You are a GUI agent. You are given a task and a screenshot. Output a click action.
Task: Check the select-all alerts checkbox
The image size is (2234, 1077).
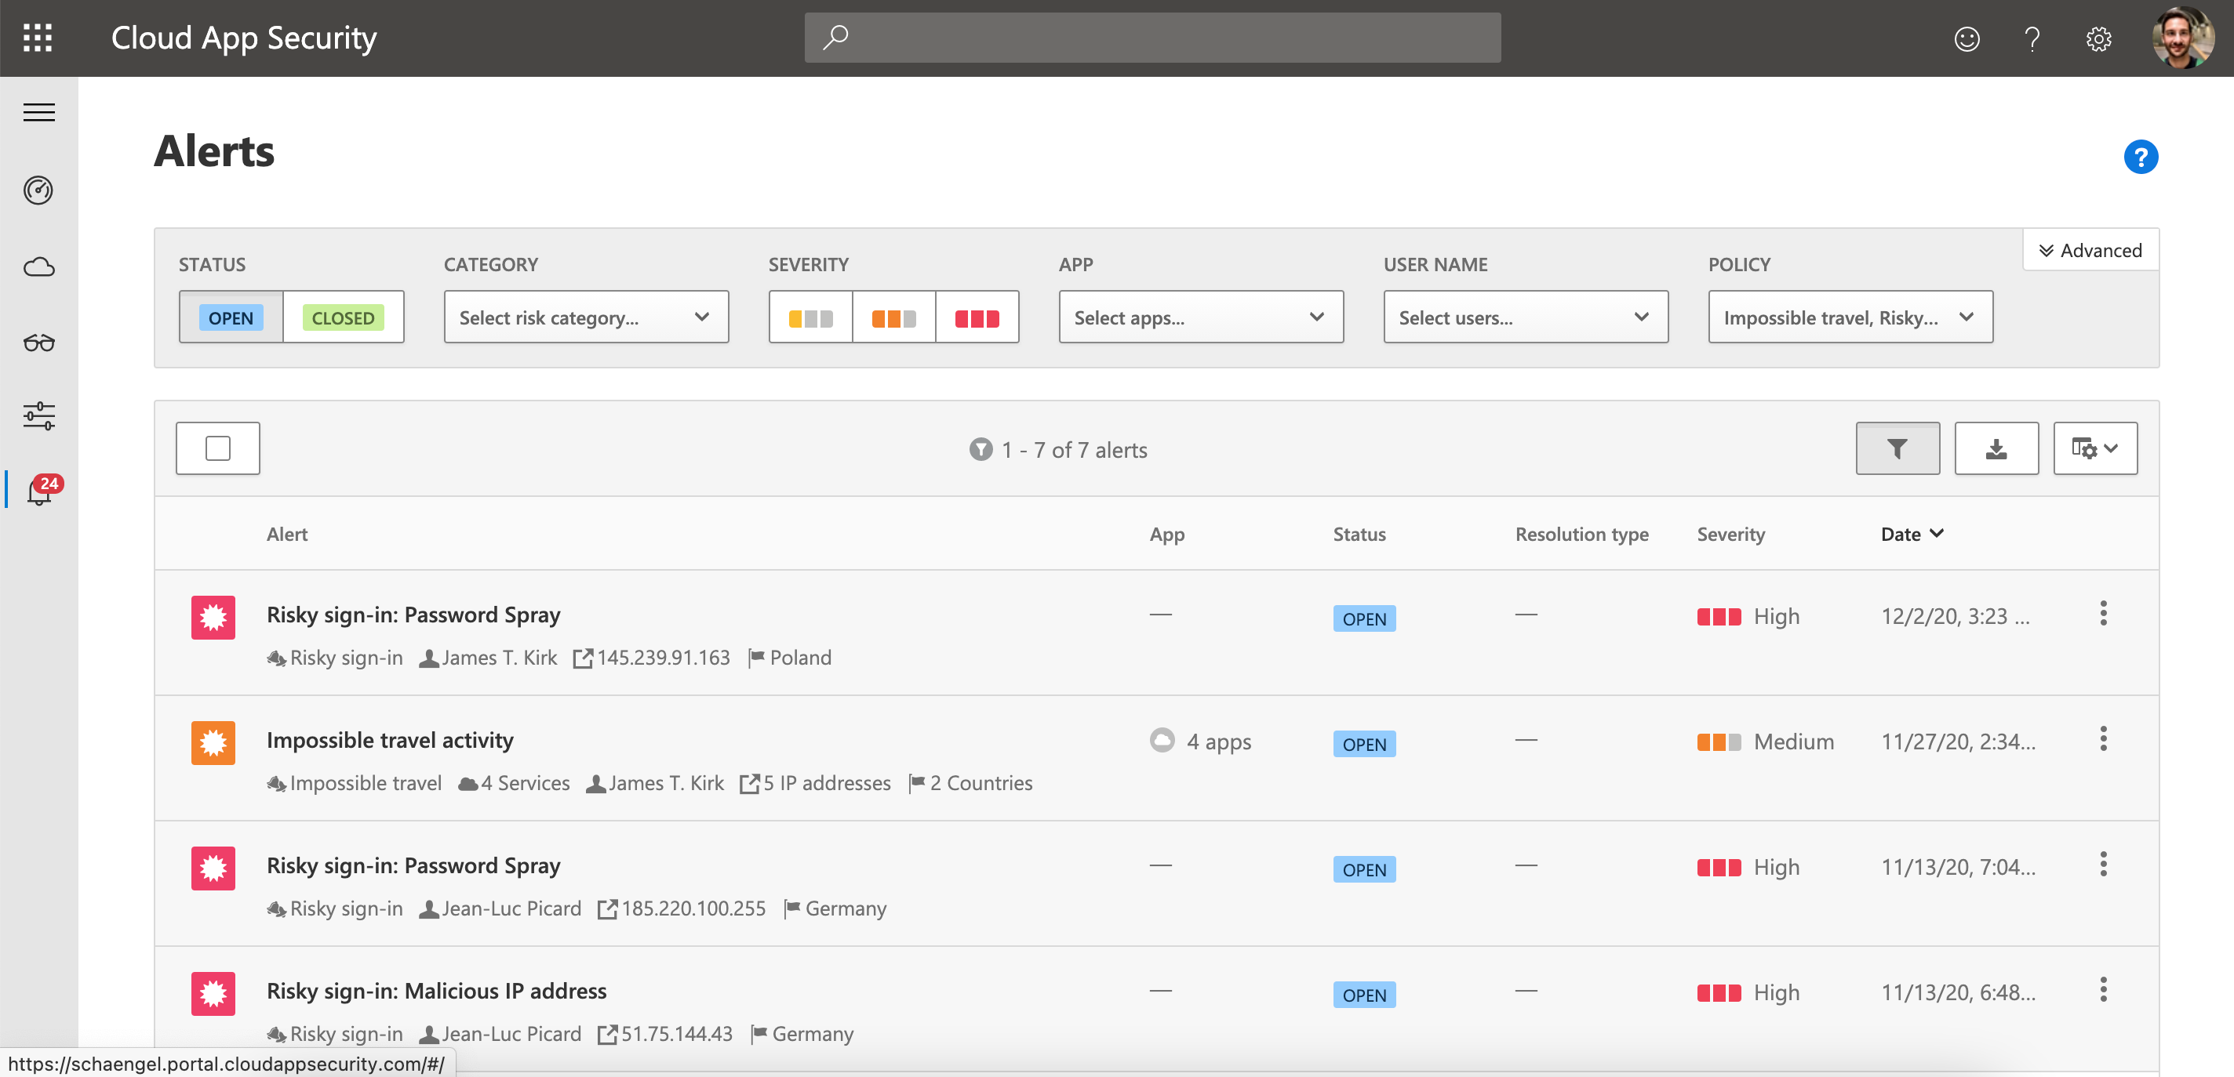218,448
